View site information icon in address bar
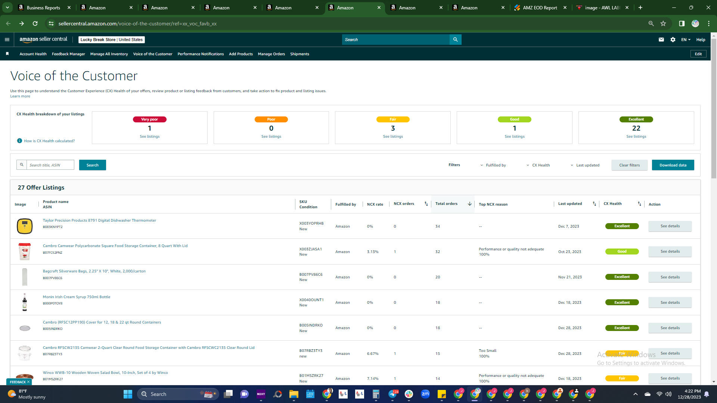The image size is (717, 403). 51,24
